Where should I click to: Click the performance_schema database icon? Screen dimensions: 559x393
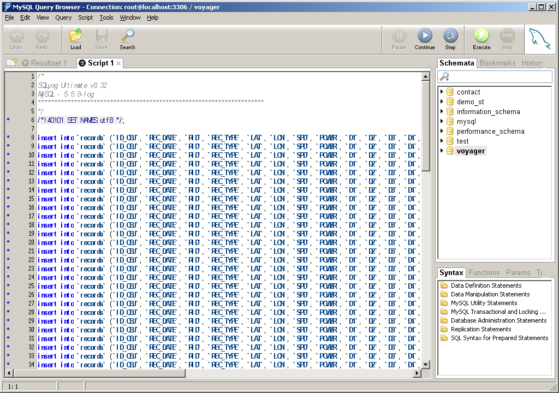pyautogui.click(x=450, y=131)
